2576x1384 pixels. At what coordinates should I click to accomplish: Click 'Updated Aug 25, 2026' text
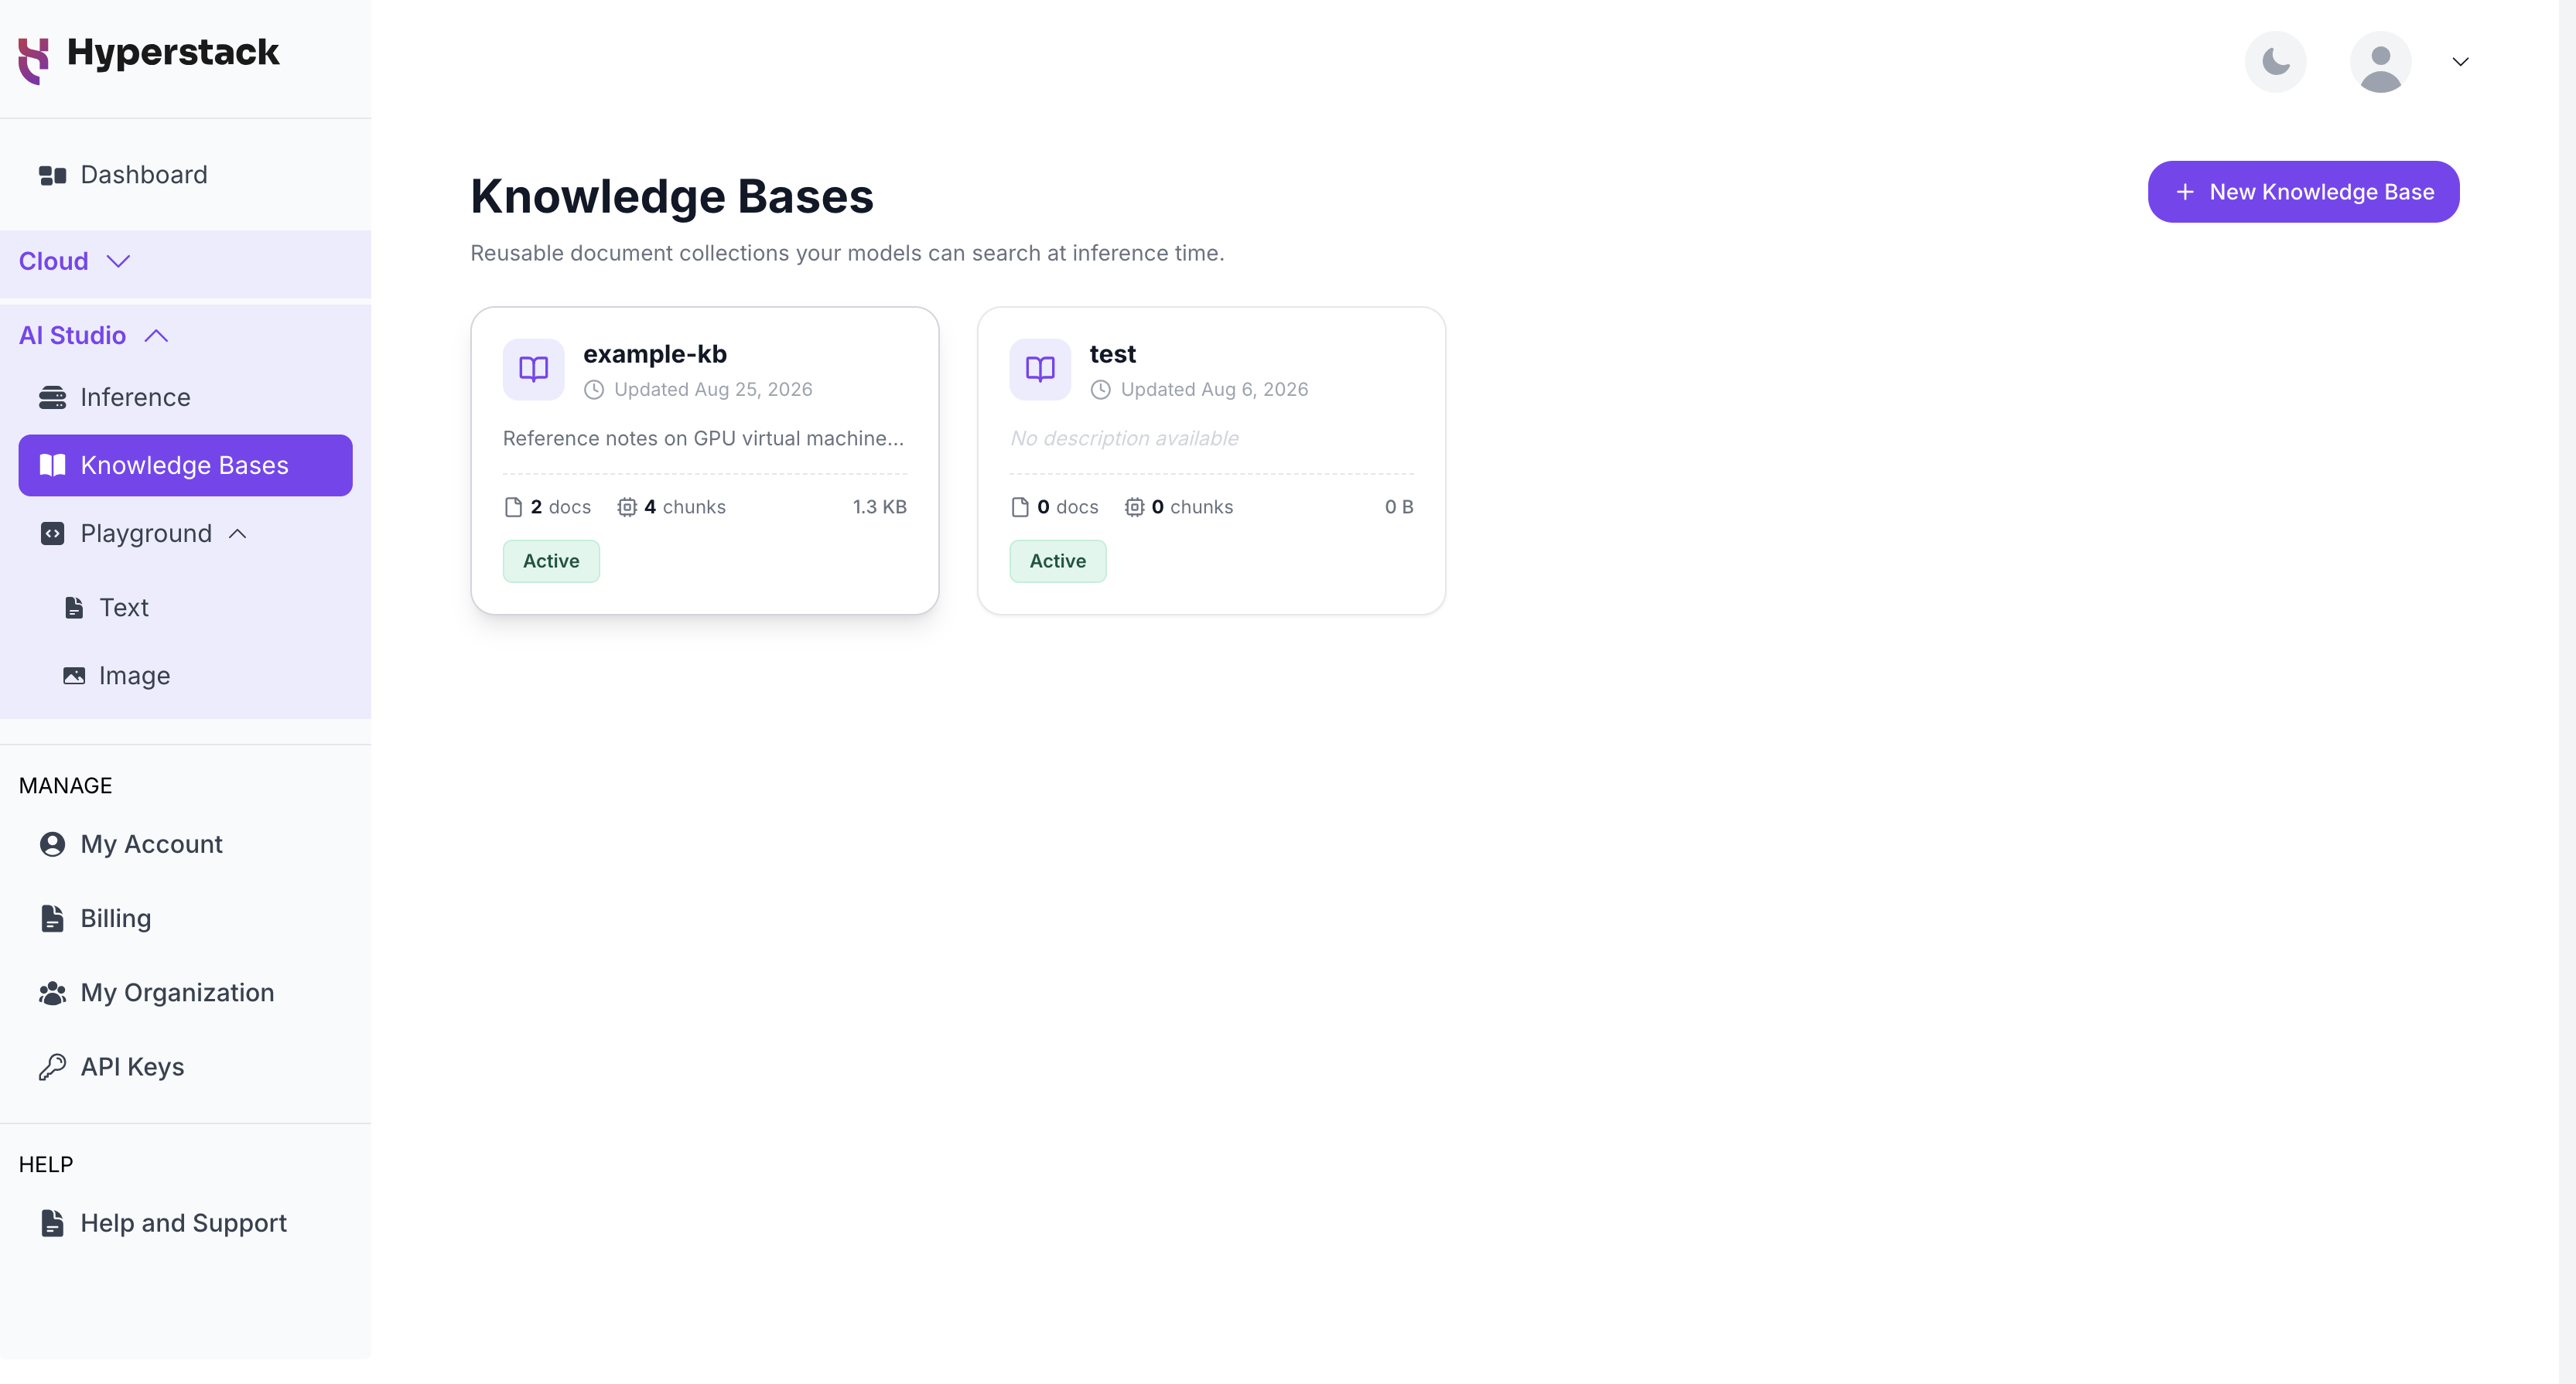(713, 390)
